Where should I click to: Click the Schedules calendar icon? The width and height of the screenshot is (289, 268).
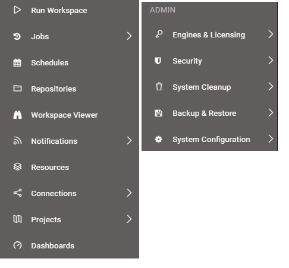point(17,62)
